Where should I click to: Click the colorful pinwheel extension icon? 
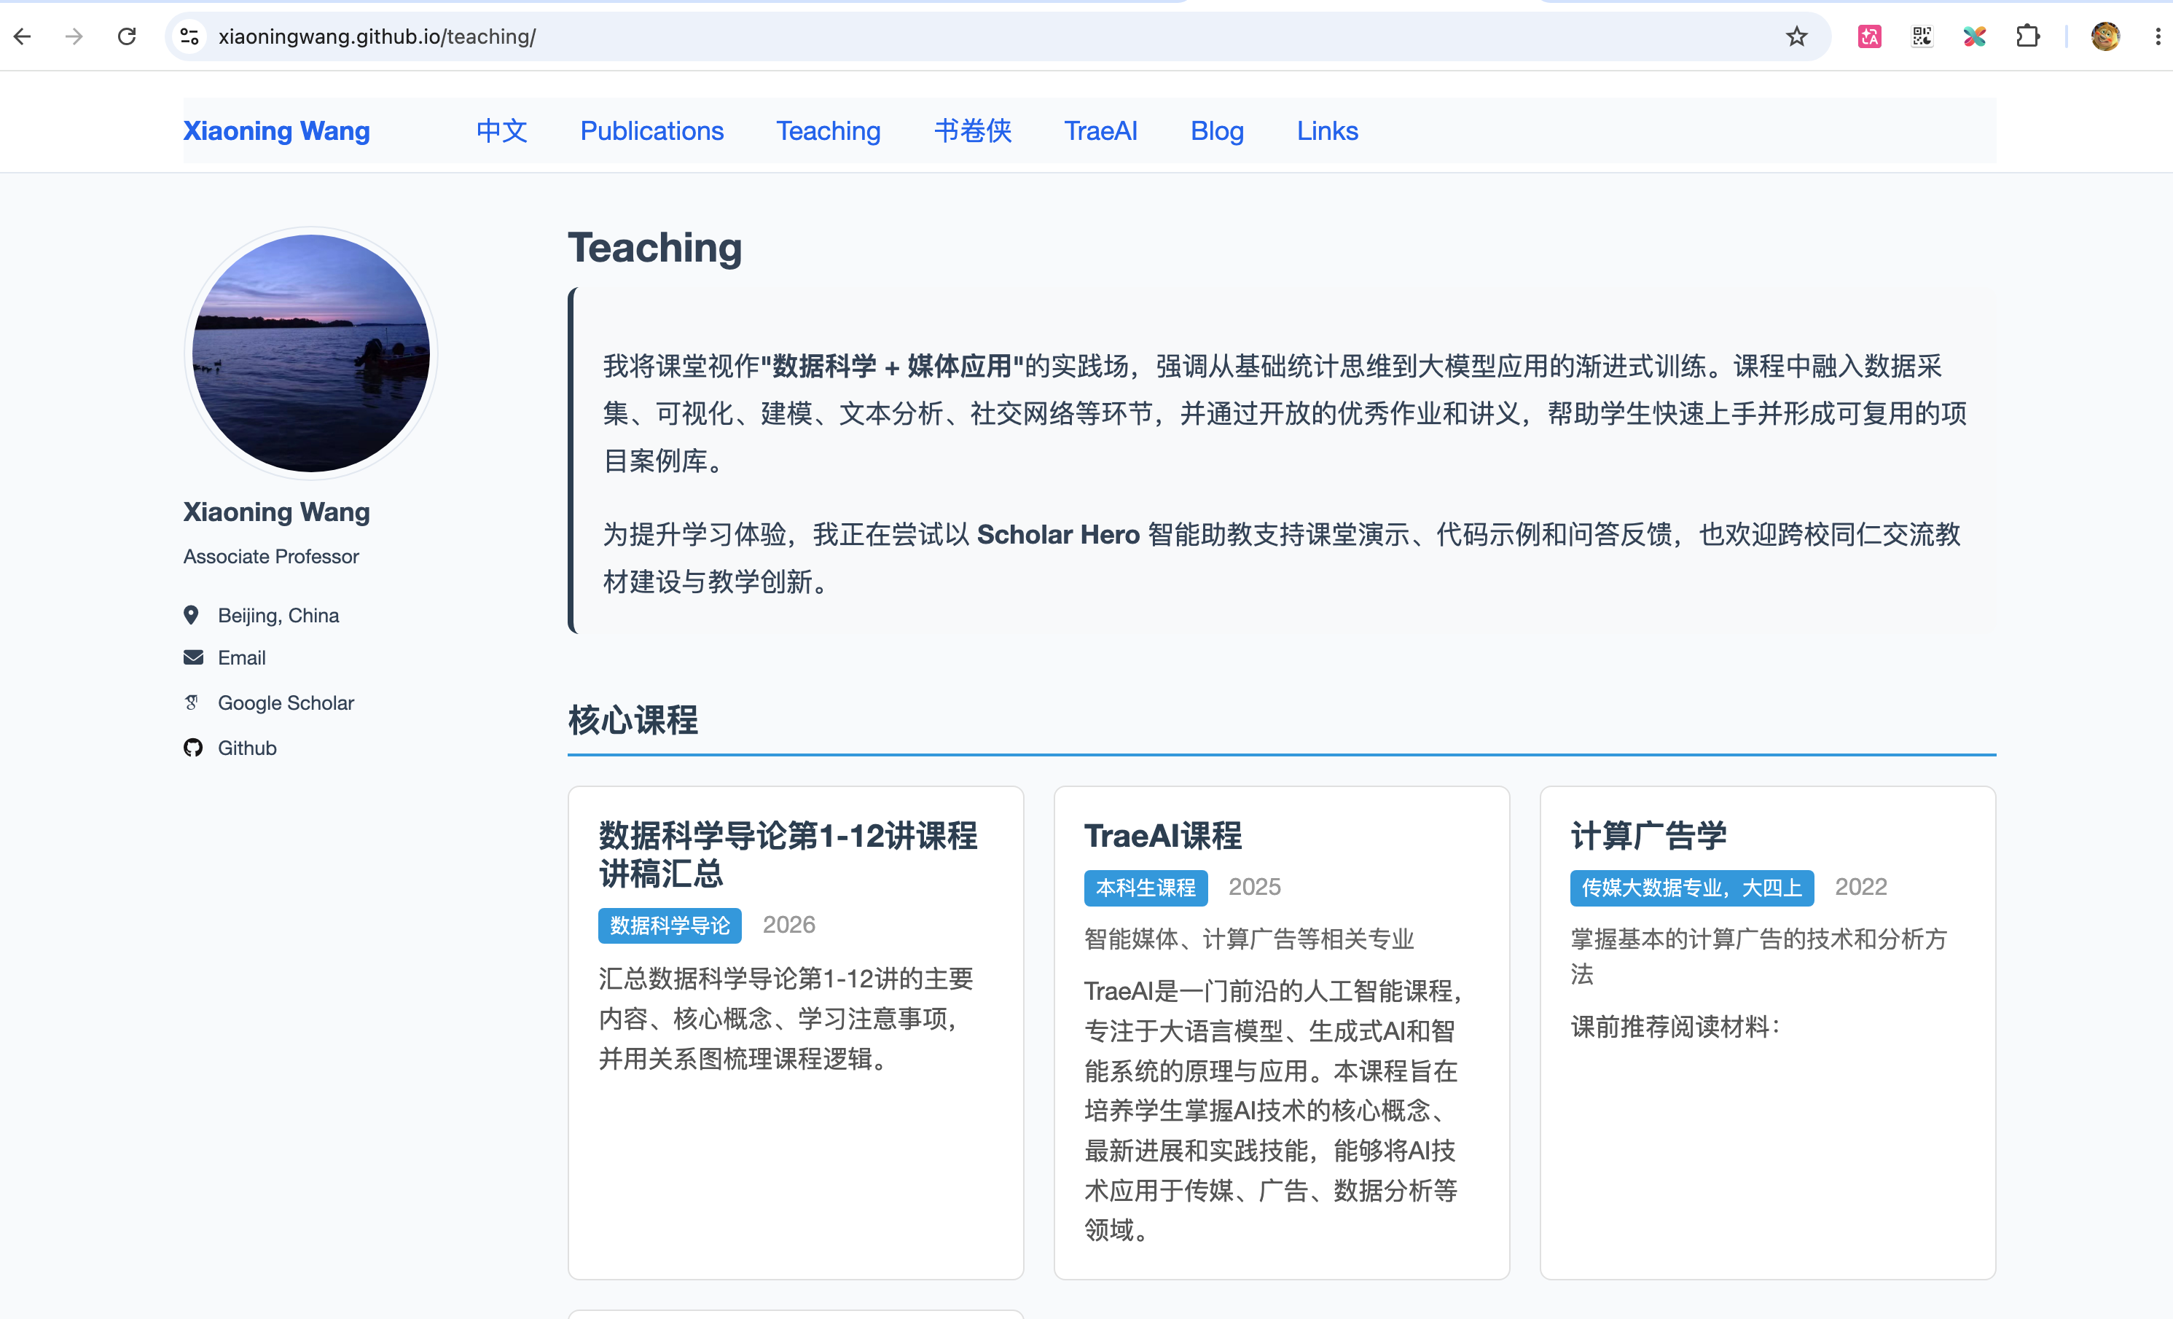point(1975,36)
